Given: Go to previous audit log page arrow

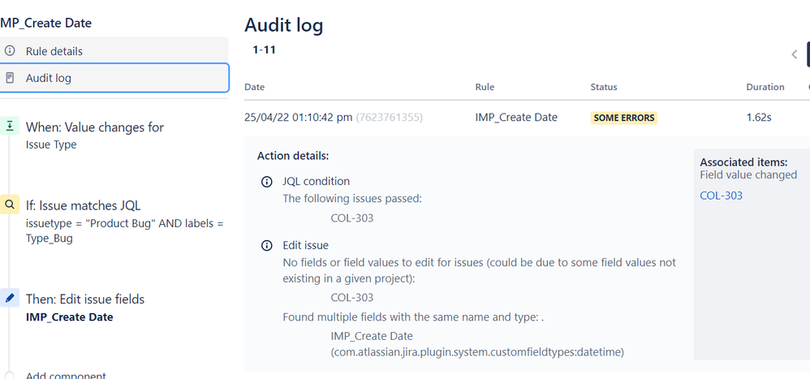Looking at the screenshot, I should [795, 54].
